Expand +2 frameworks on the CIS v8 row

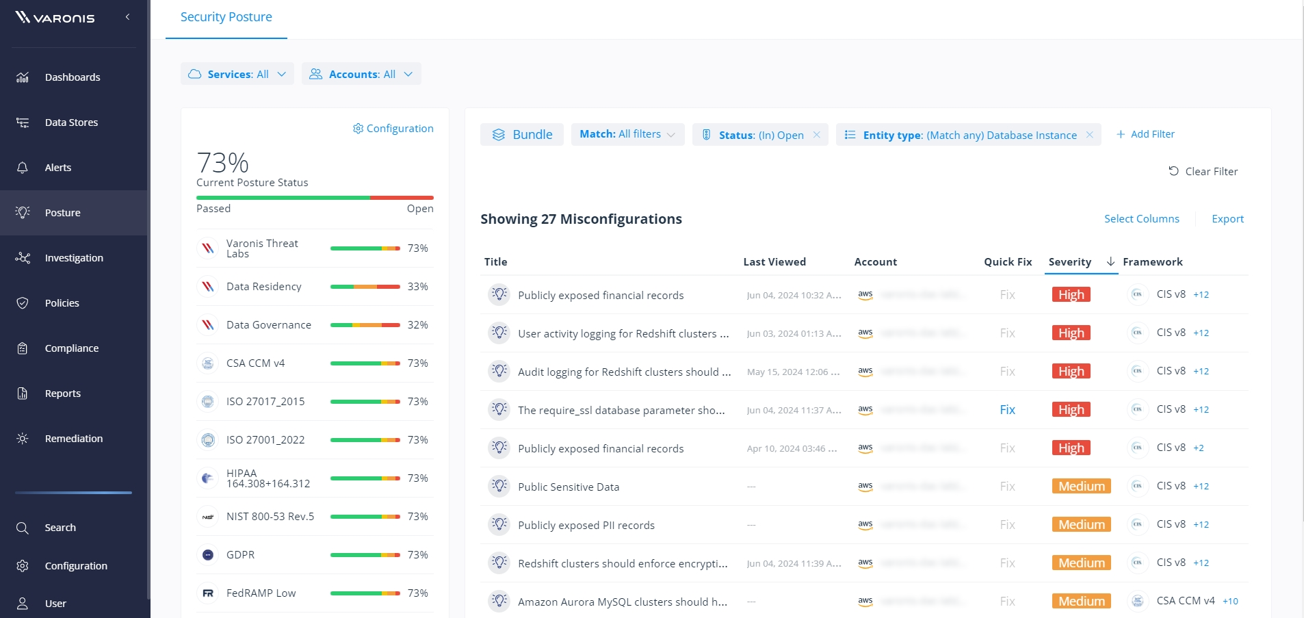1199,448
